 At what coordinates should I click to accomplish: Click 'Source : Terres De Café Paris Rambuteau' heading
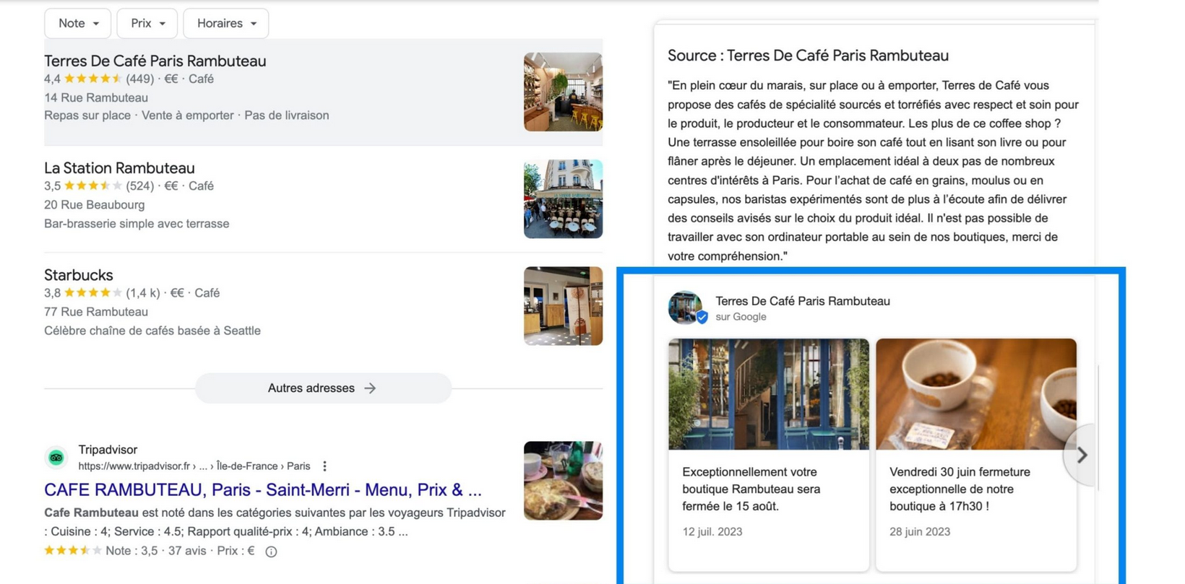click(808, 56)
